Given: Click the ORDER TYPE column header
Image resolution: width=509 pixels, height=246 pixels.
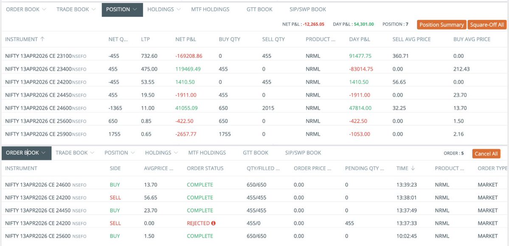Looking at the screenshot, I should tap(492, 168).
